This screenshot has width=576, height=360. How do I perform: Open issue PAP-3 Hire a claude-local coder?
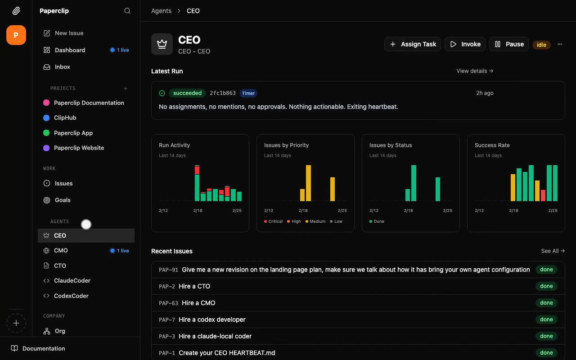point(358,336)
